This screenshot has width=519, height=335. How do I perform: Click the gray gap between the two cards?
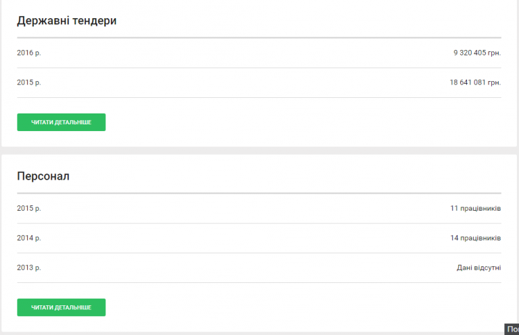pyautogui.click(x=259, y=150)
